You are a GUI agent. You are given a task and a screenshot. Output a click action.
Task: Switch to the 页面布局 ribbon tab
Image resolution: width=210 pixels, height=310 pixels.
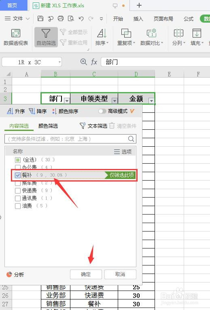pyautogui.click(x=163, y=19)
